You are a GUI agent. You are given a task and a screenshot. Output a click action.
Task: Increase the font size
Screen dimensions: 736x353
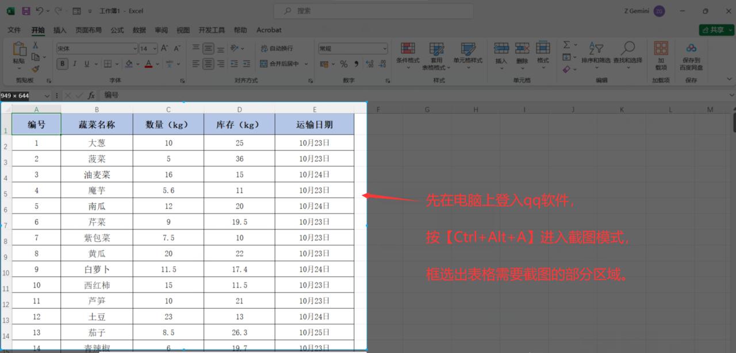coord(164,49)
